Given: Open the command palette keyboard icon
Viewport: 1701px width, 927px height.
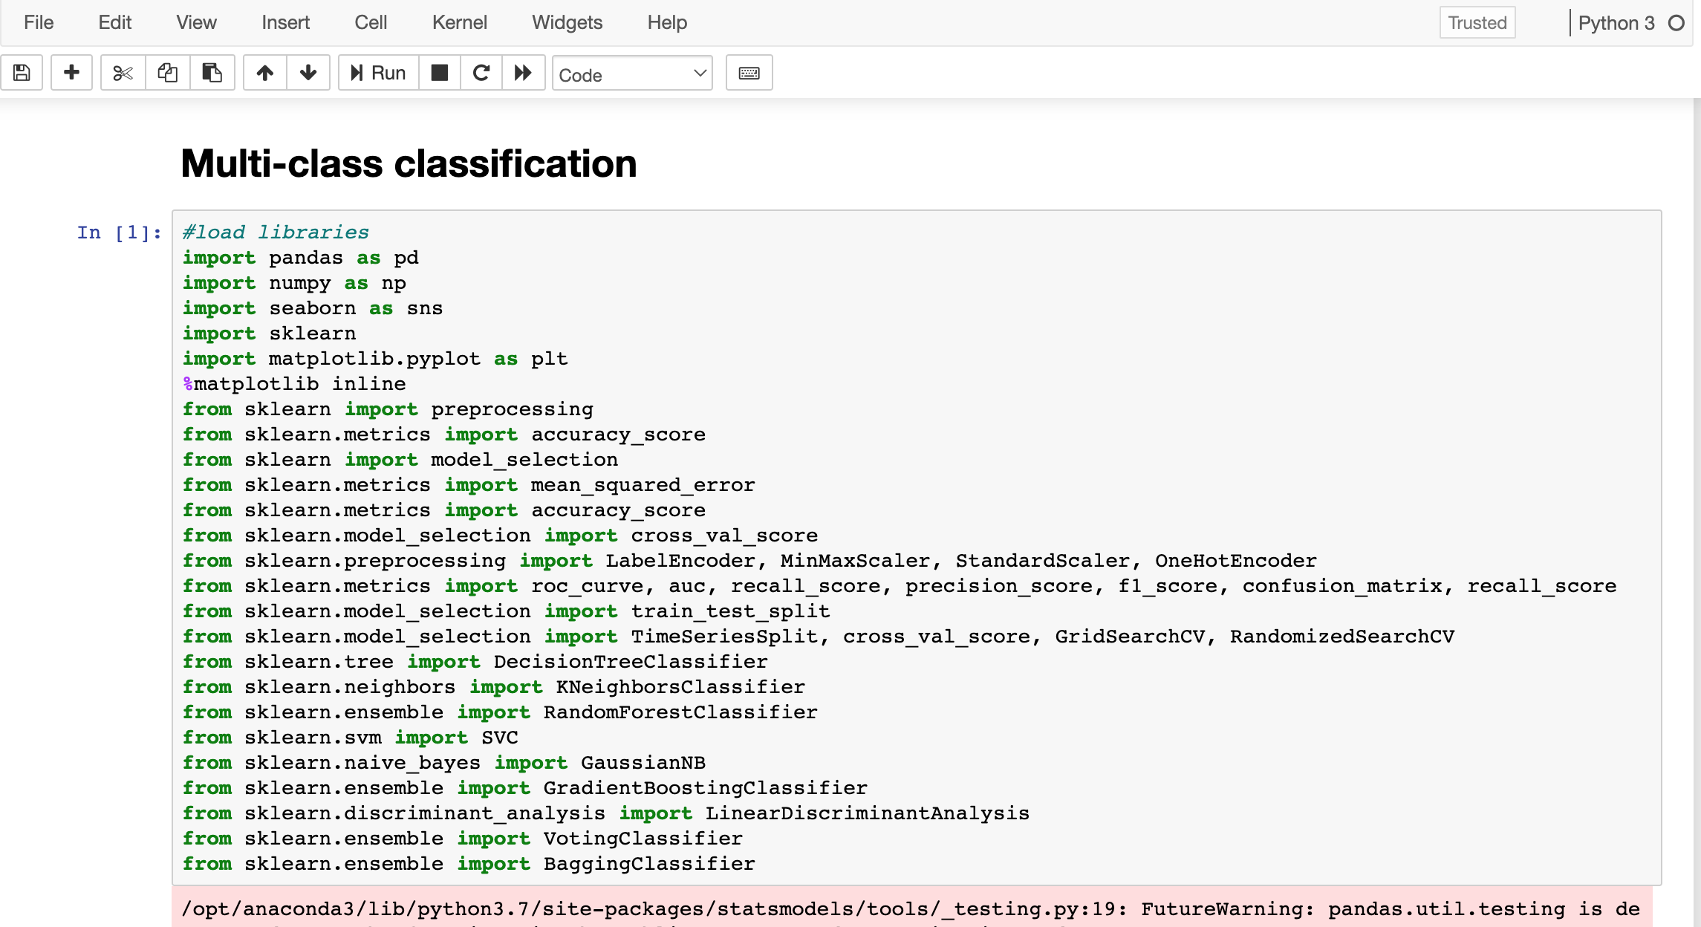Looking at the screenshot, I should [x=749, y=73].
